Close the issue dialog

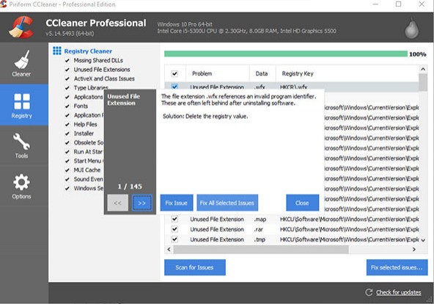tap(302, 203)
